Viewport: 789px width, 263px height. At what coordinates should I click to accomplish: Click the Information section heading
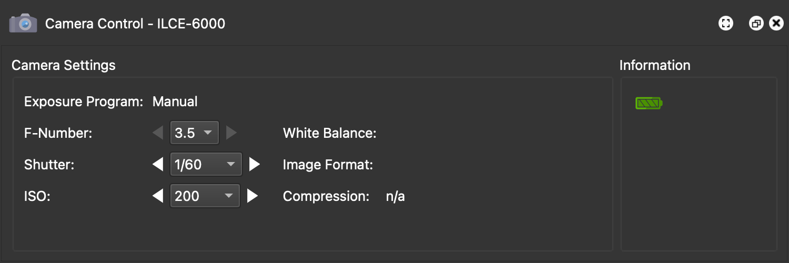pyautogui.click(x=654, y=65)
